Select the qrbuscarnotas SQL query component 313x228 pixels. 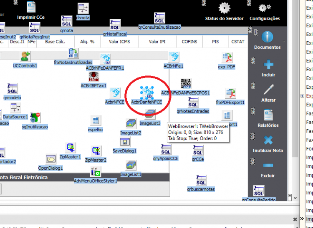(201, 180)
